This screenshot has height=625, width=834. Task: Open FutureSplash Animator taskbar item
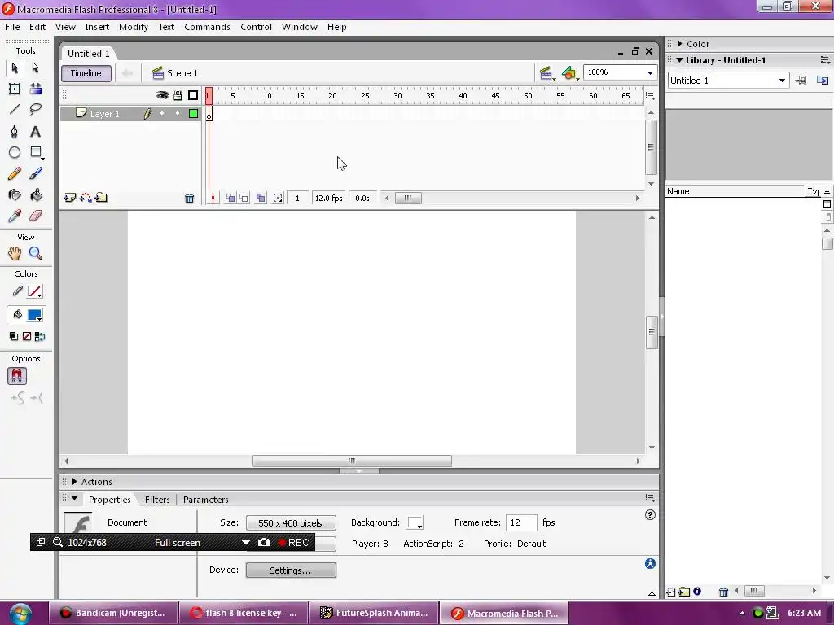374,613
